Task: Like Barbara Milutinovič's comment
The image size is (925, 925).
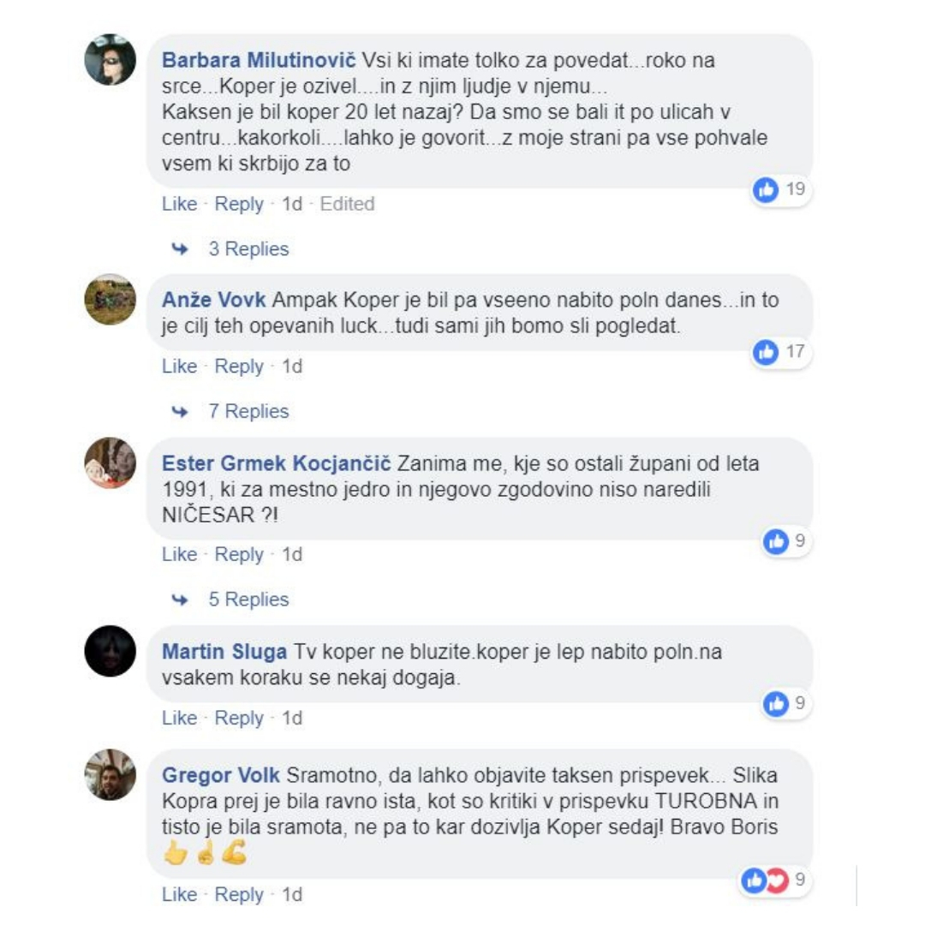Action: 179,204
